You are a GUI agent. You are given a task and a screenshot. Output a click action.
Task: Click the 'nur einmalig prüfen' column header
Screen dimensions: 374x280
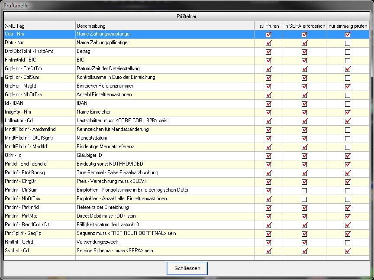tap(347, 26)
